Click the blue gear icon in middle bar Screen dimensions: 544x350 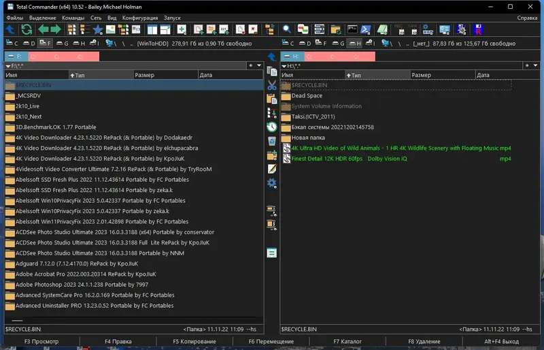point(272,182)
